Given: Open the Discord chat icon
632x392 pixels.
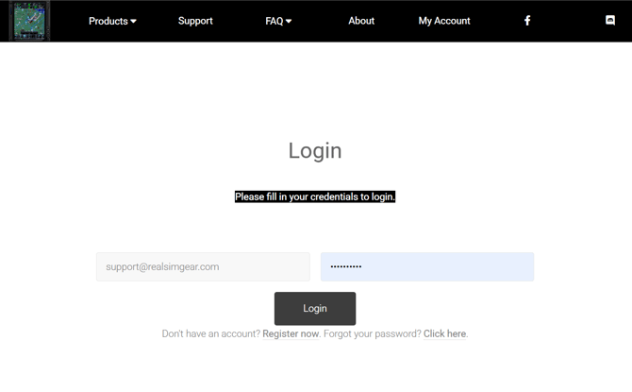Looking at the screenshot, I should pyautogui.click(x=610, y=20).
